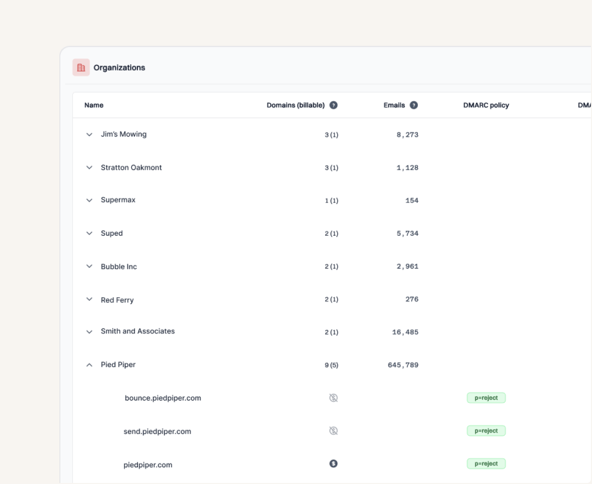Expand the Supermax organization chevron
Screen dimensions: 592x484
90,200
